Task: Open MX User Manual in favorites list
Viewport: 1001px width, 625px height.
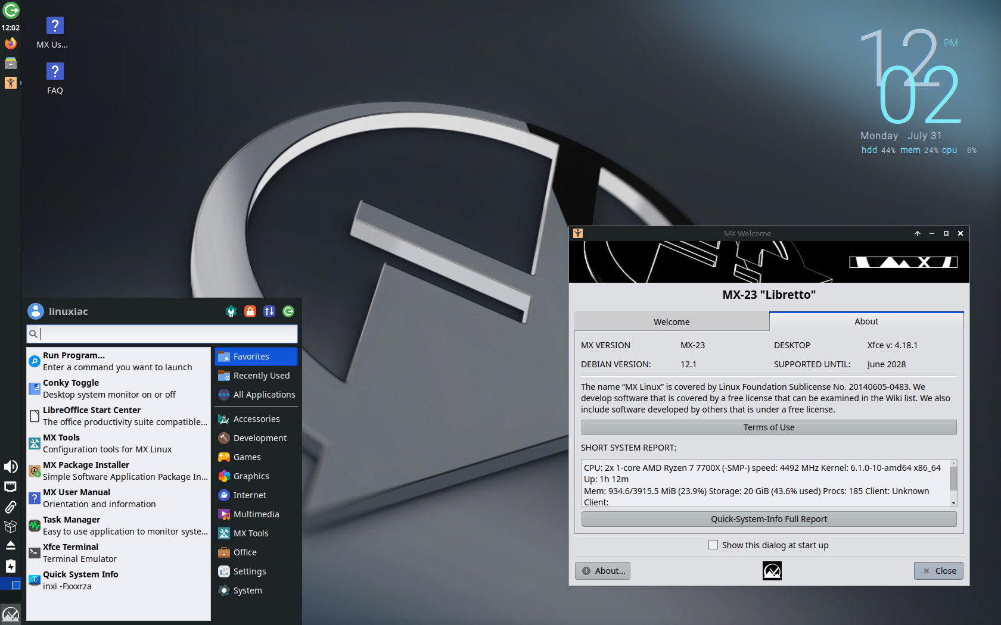Action: click(119, 498)
